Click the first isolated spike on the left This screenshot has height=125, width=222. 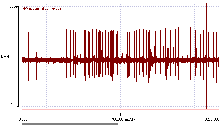(x=28, y=41)
